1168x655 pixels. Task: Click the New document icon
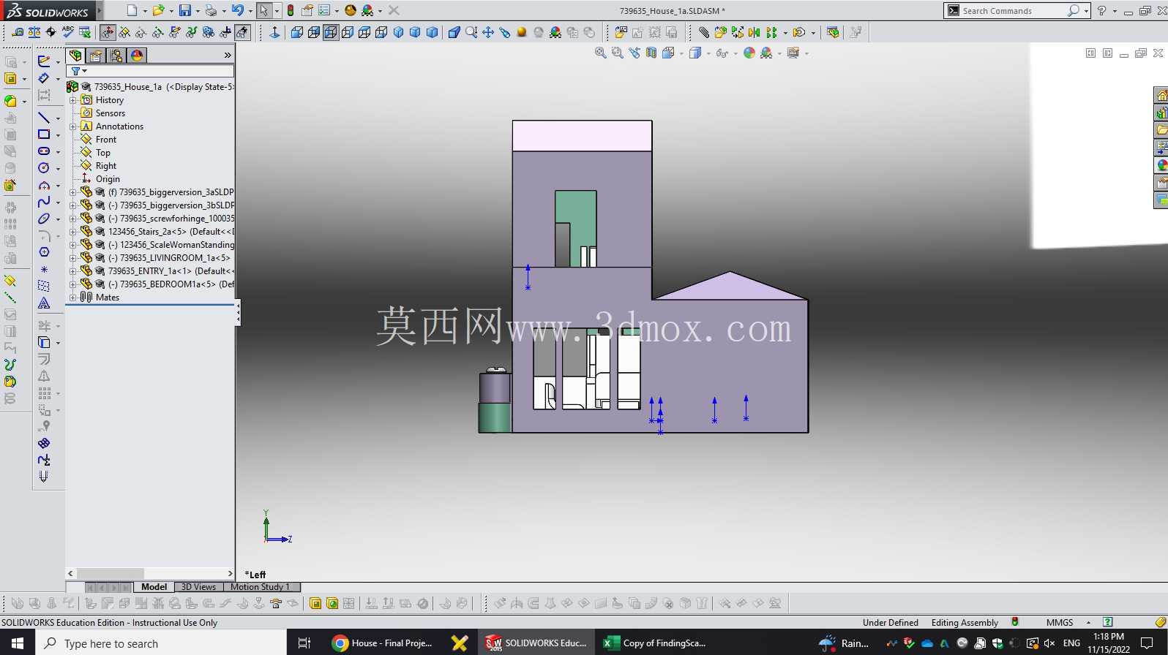point(132,10)
